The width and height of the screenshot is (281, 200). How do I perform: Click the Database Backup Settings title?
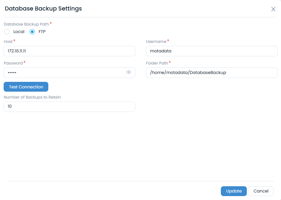43,9
